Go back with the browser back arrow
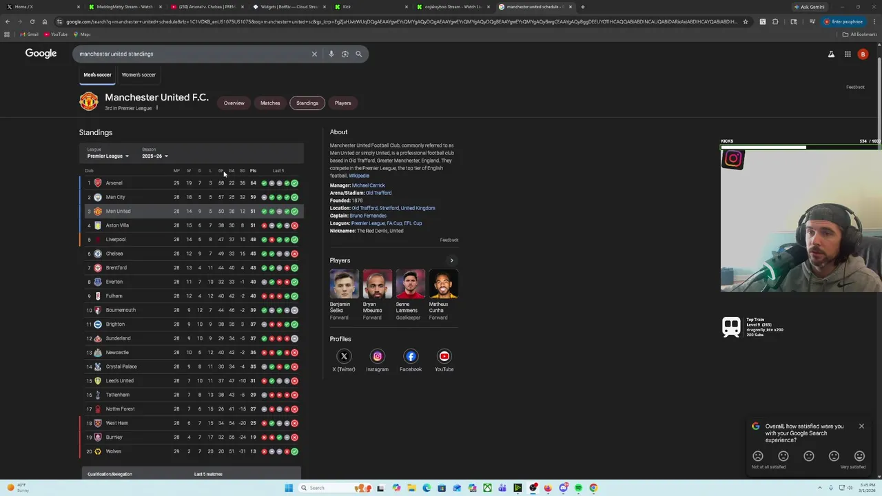Screen dimensions: 882x496 pyautogui.click(x=7, y=21)
